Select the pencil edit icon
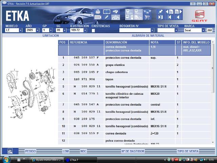 coord(107,17)
